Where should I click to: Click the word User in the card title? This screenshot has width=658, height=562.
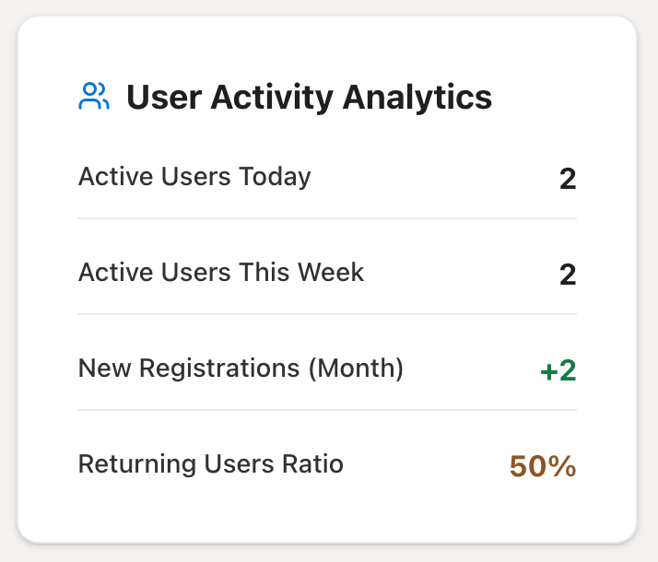point(164,98)
